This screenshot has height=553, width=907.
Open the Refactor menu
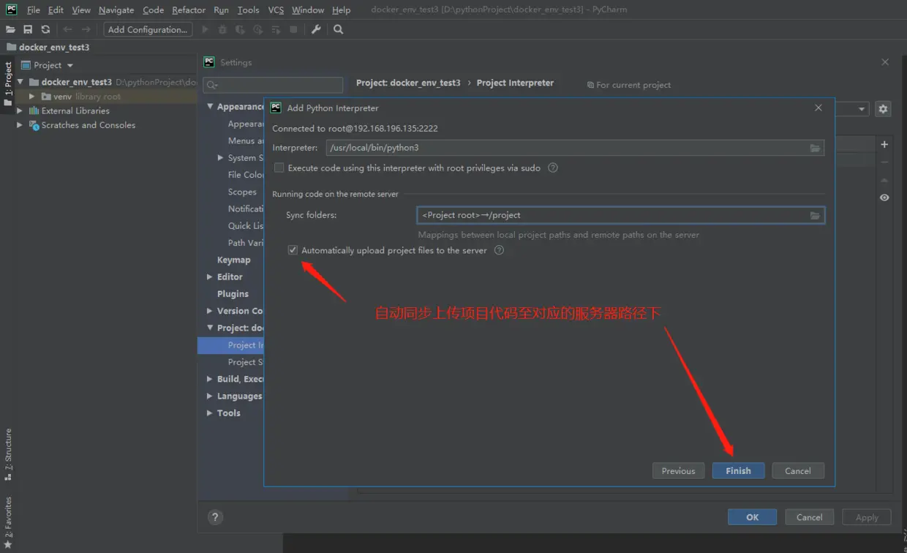[x=189, y=10]
